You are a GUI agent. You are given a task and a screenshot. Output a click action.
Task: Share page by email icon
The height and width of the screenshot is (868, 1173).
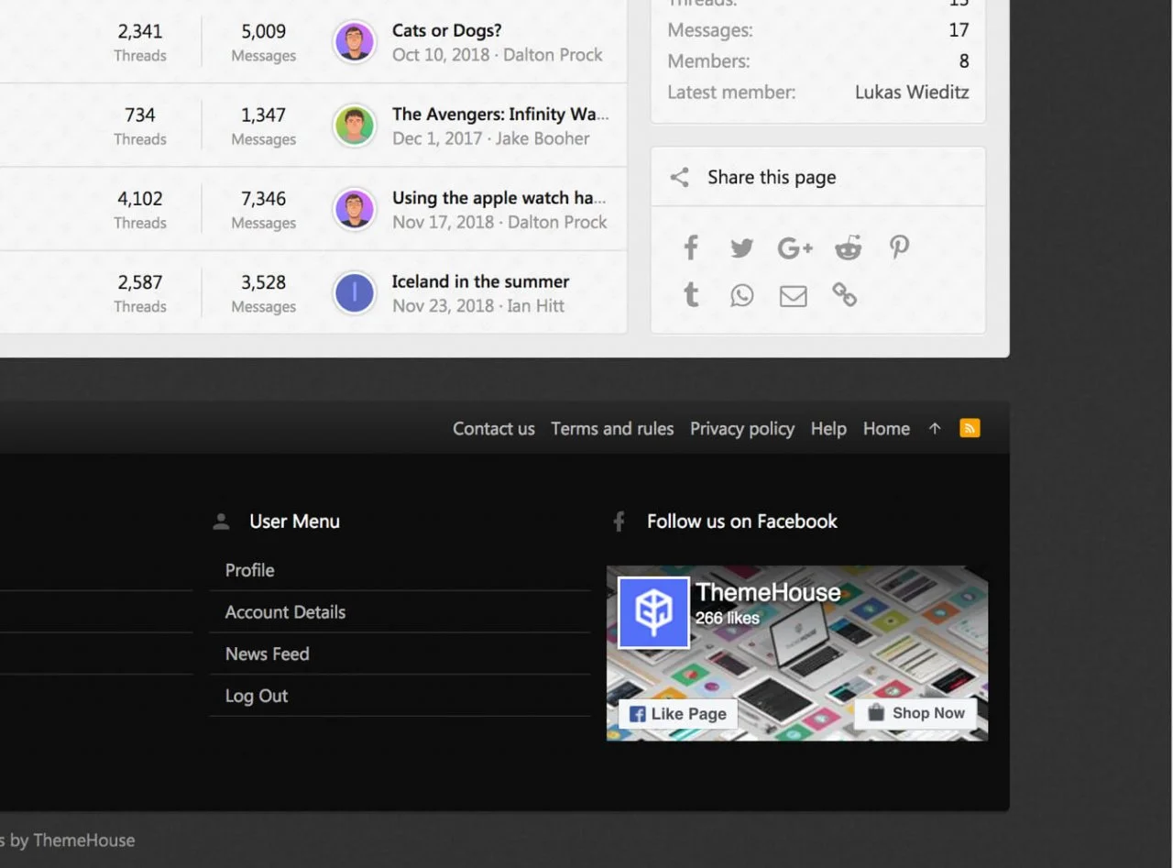[x=793, y=296]
